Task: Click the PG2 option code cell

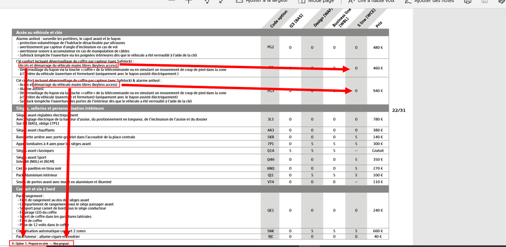Action: pos(270,47)
